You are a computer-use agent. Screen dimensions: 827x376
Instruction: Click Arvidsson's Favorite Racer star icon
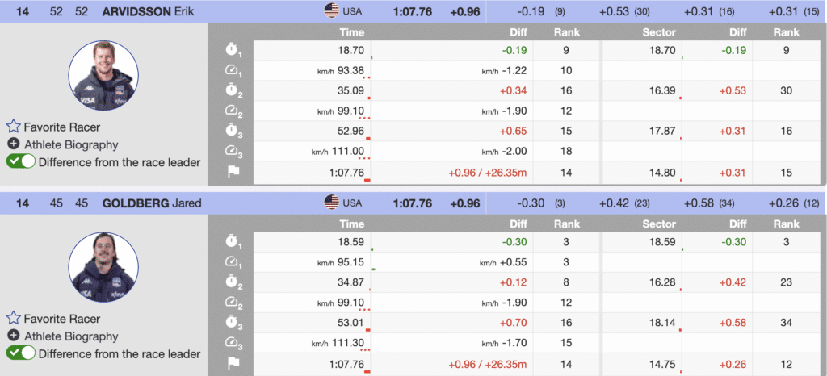(x=14, y=127)
